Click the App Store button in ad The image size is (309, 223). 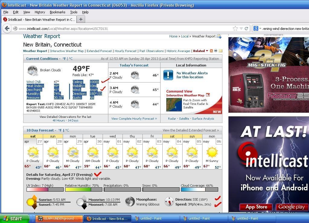tap(256, 207)
